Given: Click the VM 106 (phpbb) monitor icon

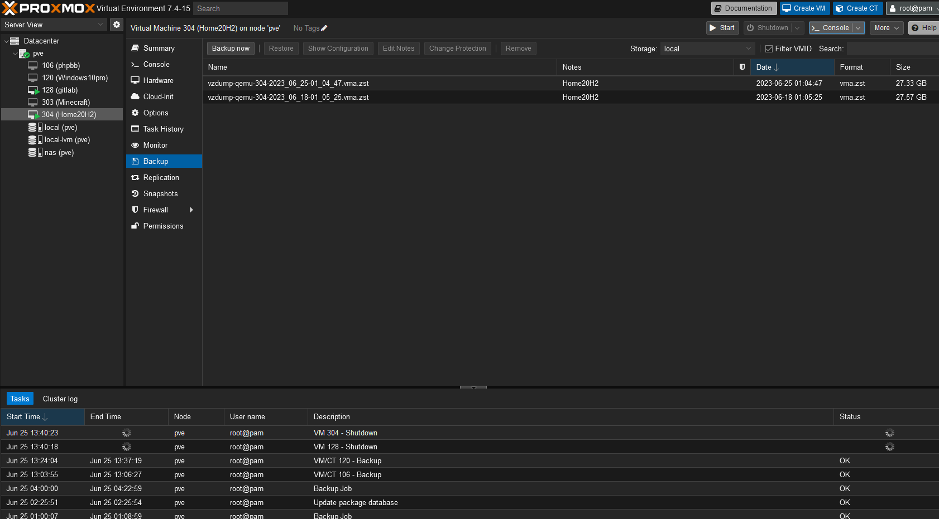Looking at the screenshot, I should pyautogui.click(x=33, y=65).
